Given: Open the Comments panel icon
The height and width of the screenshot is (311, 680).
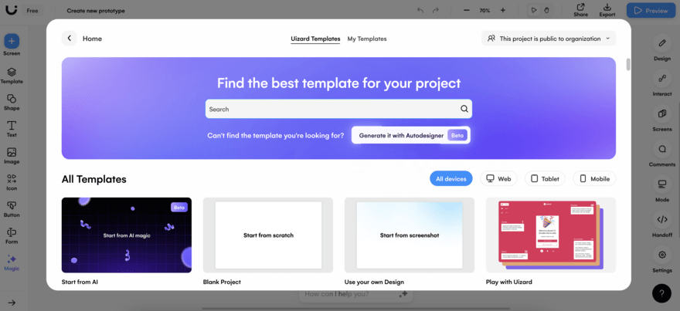Looking at the screenshot, I should pos(662,150).
